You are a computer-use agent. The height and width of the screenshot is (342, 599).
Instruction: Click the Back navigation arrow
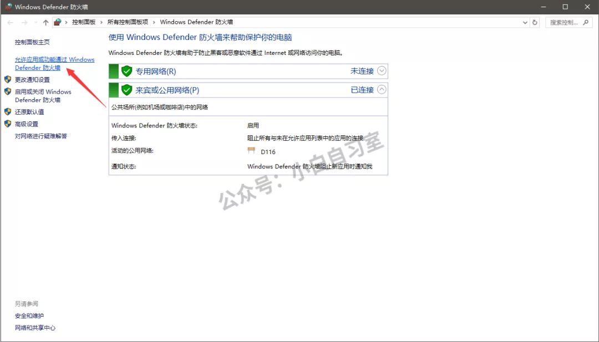[x=11, y=23]
